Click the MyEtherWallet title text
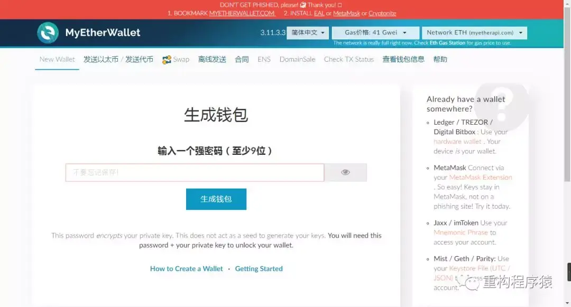The width and height of the screenshot is (571, 307). pos(103,33)
